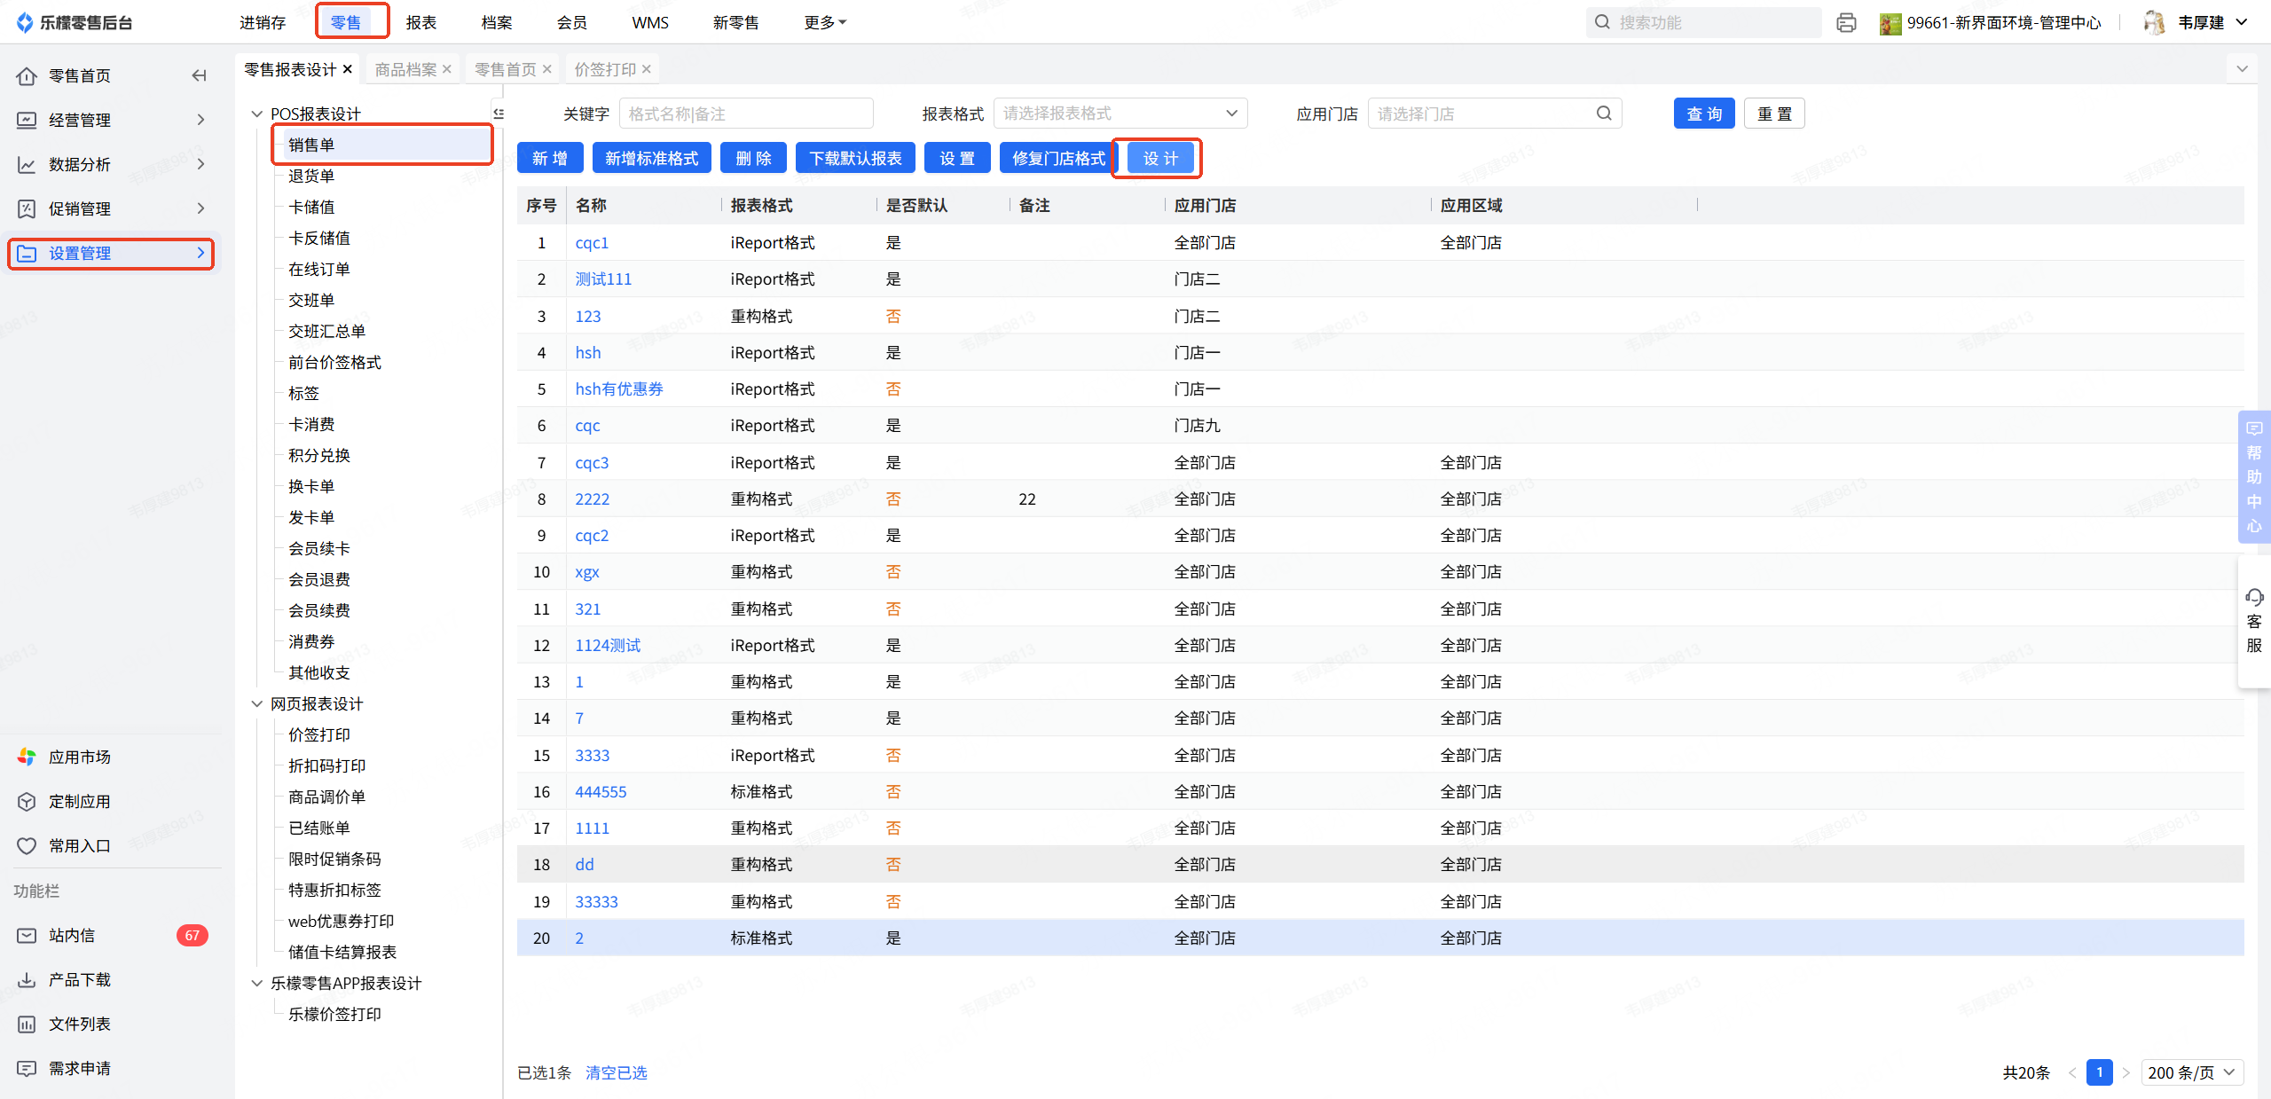Click the 下载默认报表 button

pos(855,158)
